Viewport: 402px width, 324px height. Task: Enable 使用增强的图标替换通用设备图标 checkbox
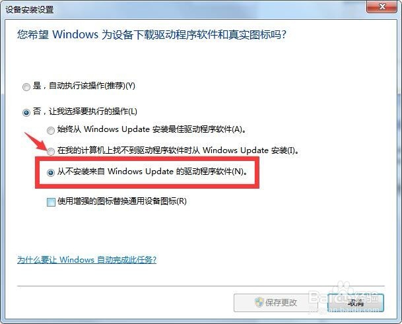(x=51, y=202)
